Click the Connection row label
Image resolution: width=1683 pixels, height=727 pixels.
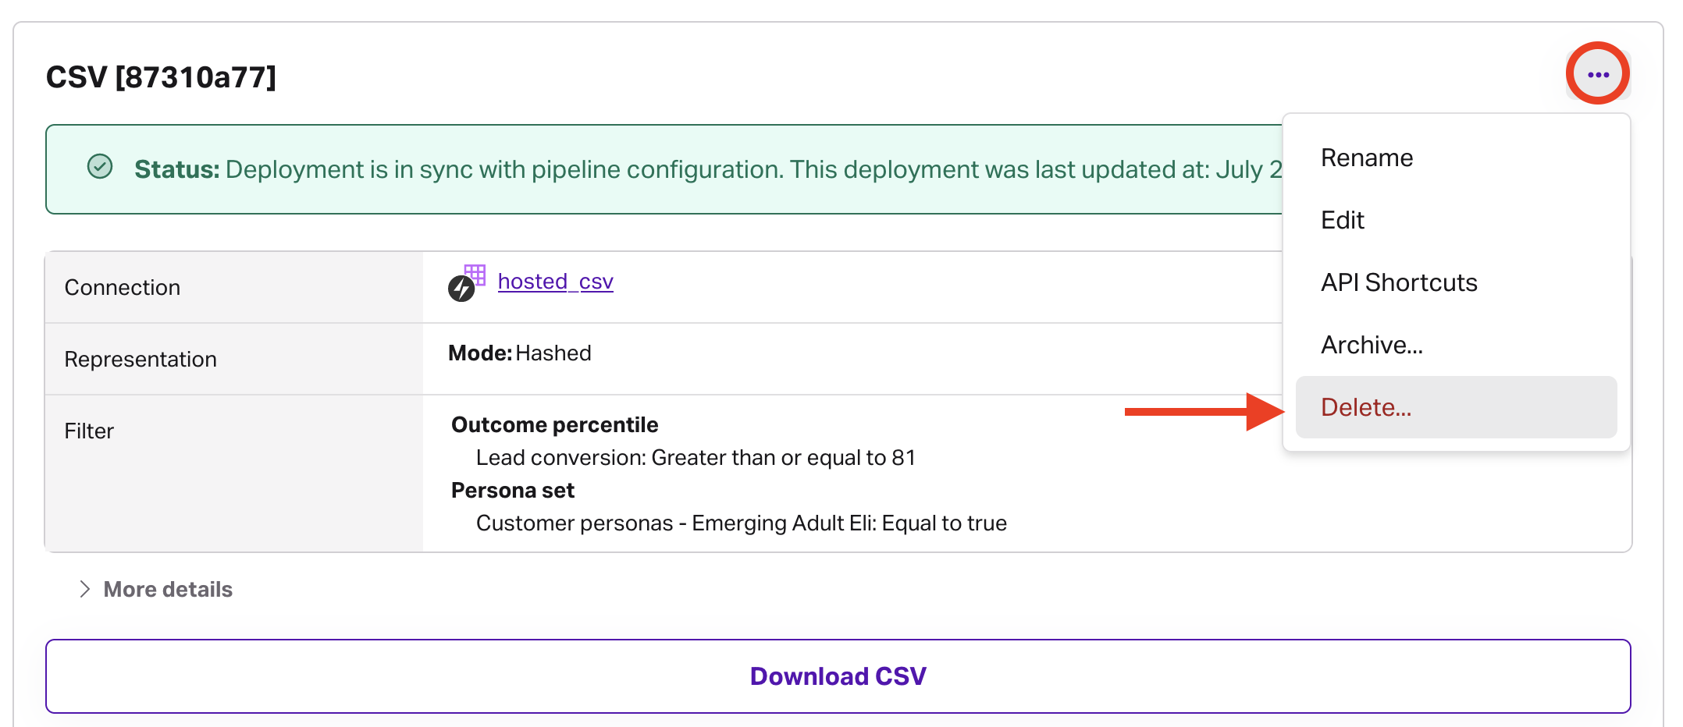(x=123, y=288)
